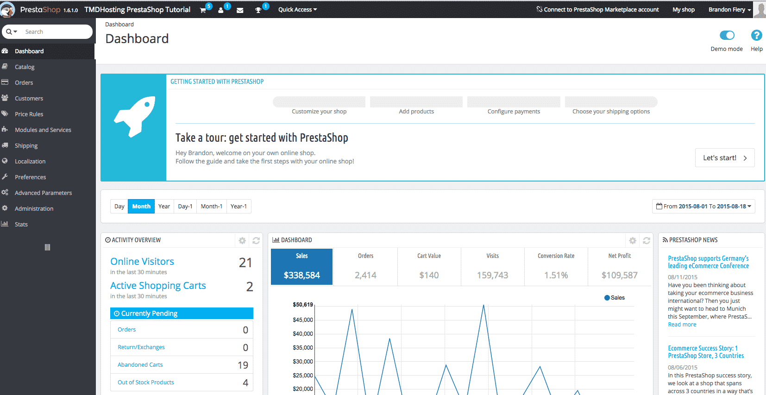766x395 pixels.
Task: Click the user avatar thumbnail
Action: pos(760,10)
